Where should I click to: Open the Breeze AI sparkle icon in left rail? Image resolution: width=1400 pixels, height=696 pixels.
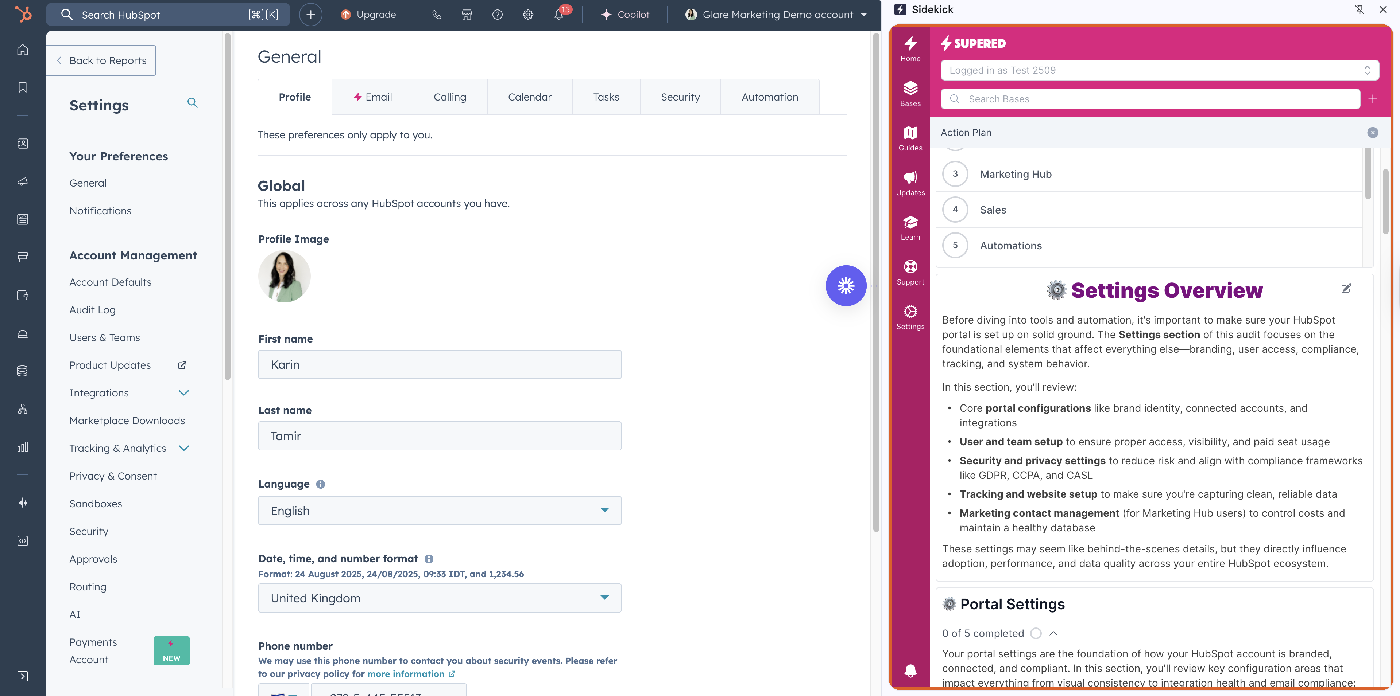22,503
